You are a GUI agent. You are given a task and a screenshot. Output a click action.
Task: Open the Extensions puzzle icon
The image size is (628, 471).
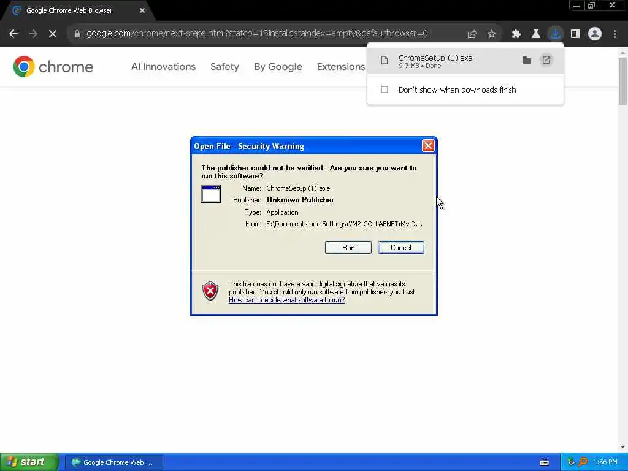516,34
